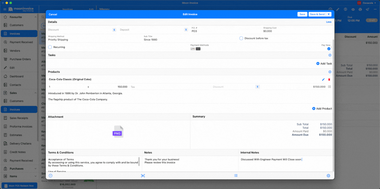
Task: Click the search magnifier icon in the invoice list
Action: point(43,17)
